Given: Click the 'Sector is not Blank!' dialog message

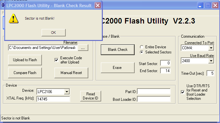Looking at the screenshot, I should (x=40, y=18).
